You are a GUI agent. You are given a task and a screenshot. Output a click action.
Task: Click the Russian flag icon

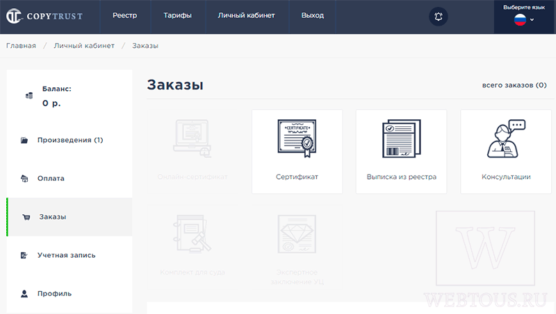tap(520, 20)
